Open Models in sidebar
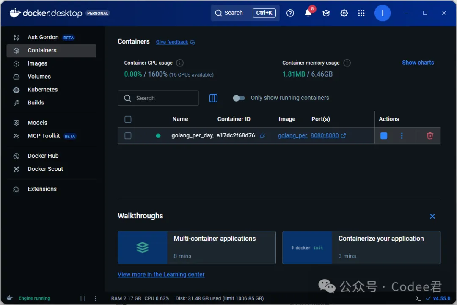The width and height of the screenshot is (457, 305). pyautogui.click(x=51, y=123)
